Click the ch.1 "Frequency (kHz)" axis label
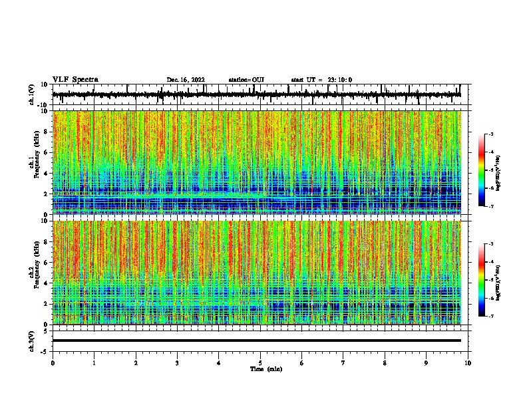The height and width of the screenshot is (407, 527). [x=37, y=154]
